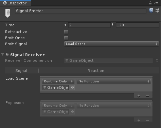Screen dimensions: 161x128
Task: Click the Signal Emitter name field
Action: coord(80,11)
